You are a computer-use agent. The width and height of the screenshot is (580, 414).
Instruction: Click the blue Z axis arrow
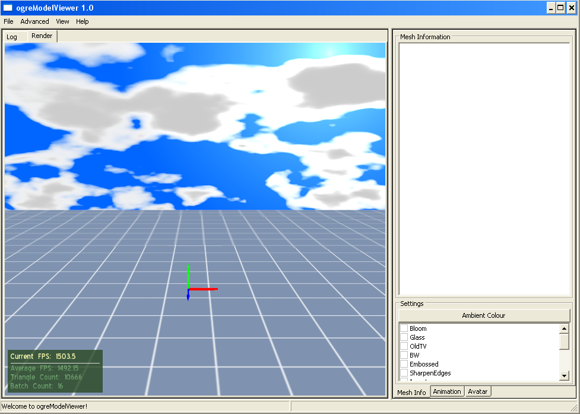click(x=188, y=295)
